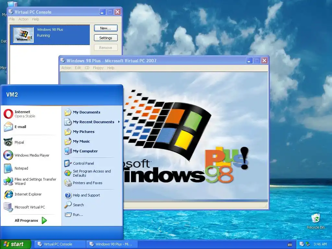Open Edit menu in Windows 98 Plus window
Screen dimensions: 332x249
pyautogui.click(x=78, y=68)
